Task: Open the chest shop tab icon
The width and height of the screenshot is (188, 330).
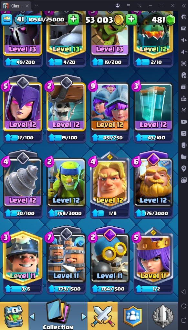Action: 14,316
